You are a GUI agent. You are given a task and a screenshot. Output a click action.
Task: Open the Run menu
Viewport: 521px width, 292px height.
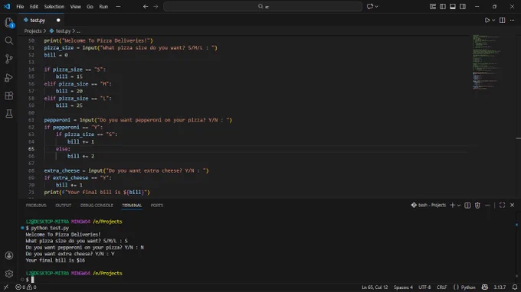point(103,6)
